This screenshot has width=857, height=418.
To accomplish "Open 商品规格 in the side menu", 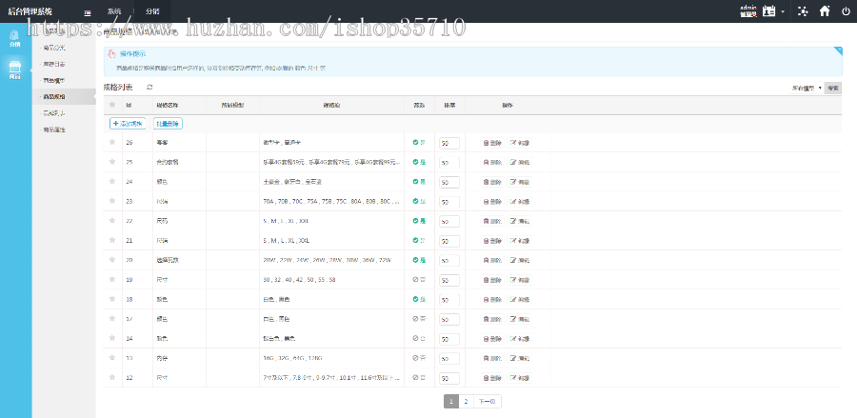I will point(53,97).
